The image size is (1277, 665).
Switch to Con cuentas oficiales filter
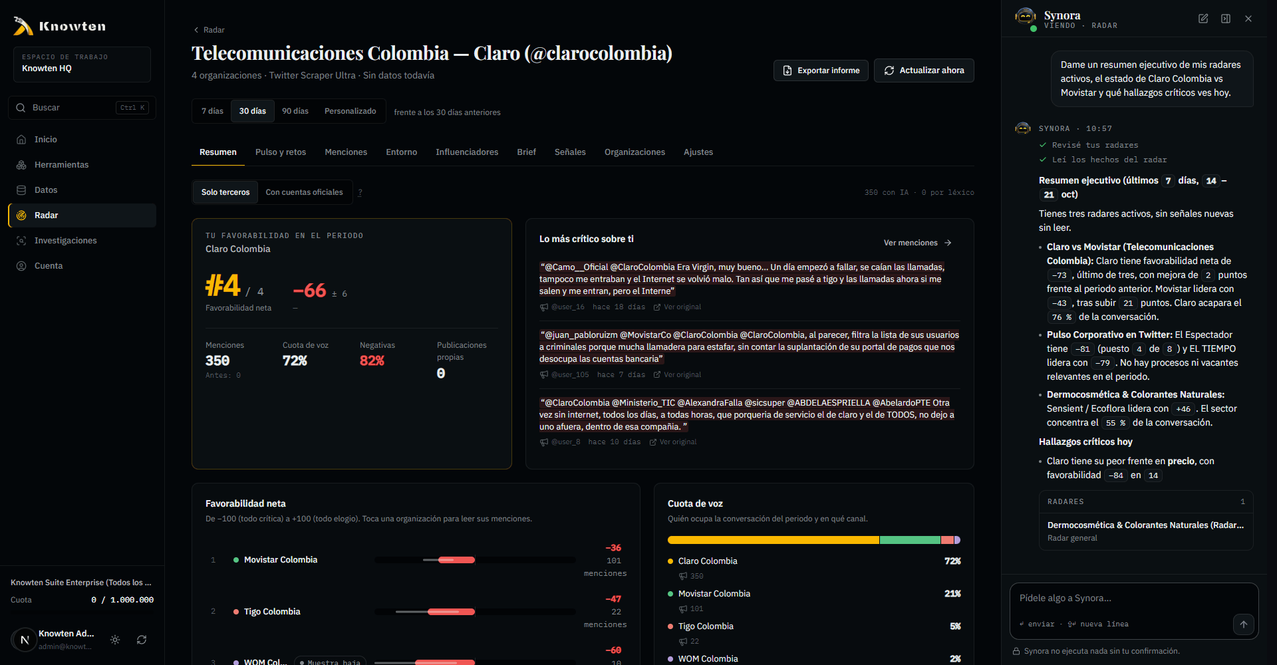[x=305, y=193]
